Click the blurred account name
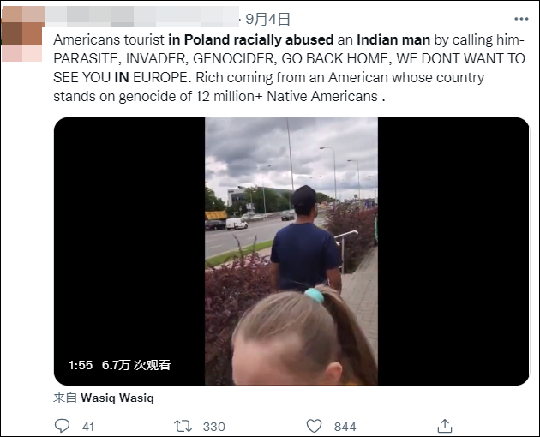The height and width of the screenshot is (437, 540). [x=141, y=17]
